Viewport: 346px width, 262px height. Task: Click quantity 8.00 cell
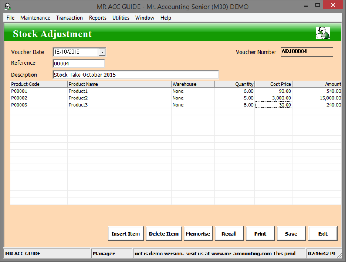click(x=234, y=105)
